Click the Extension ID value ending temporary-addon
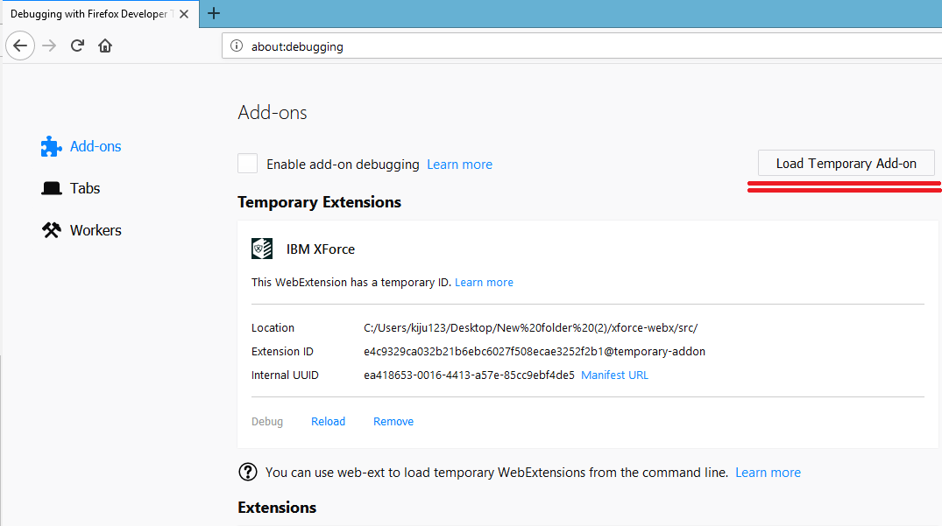The height and width of the screenshot is (526, 942). point(534,352)
